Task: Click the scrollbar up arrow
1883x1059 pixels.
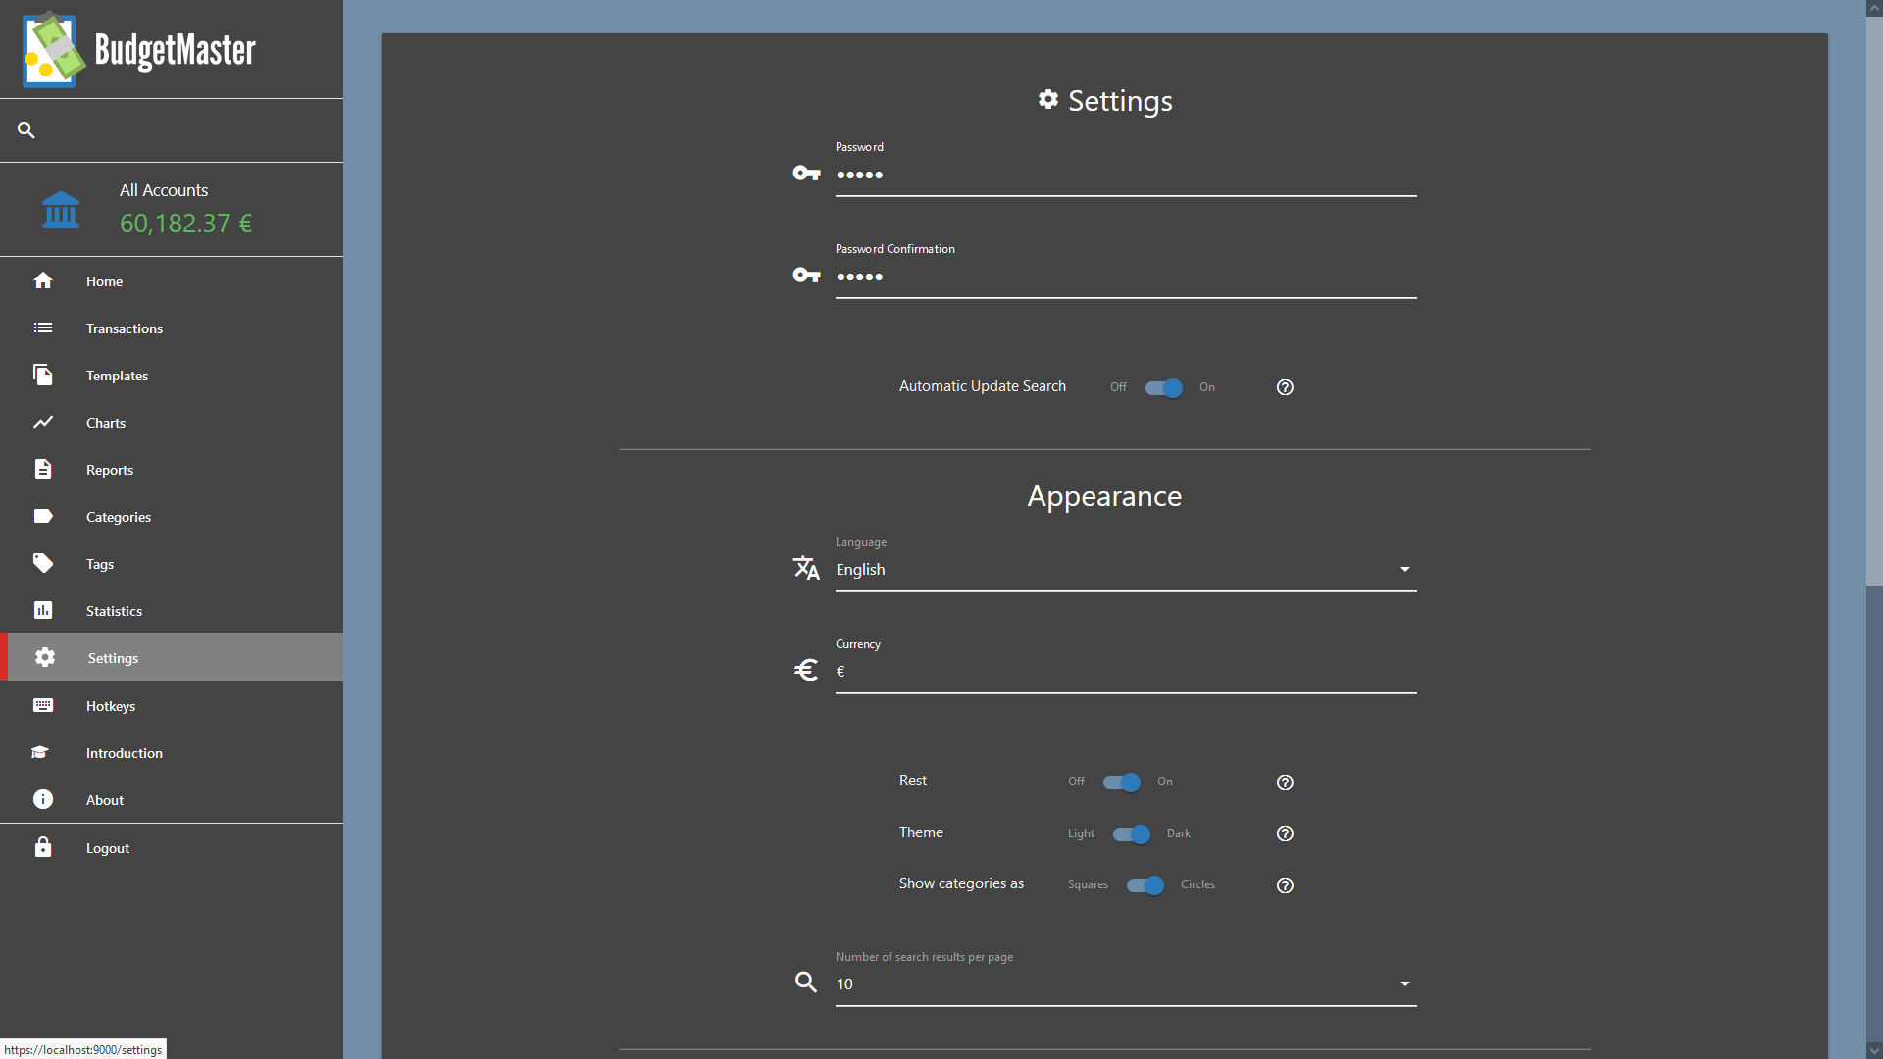Action: click(1874, 8)
